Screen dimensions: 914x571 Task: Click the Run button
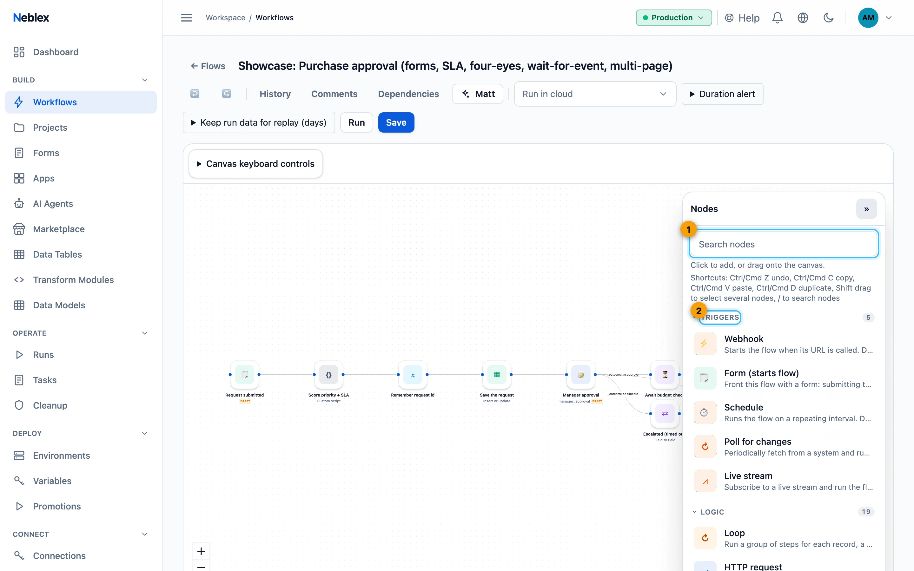[x=356, y=122]
